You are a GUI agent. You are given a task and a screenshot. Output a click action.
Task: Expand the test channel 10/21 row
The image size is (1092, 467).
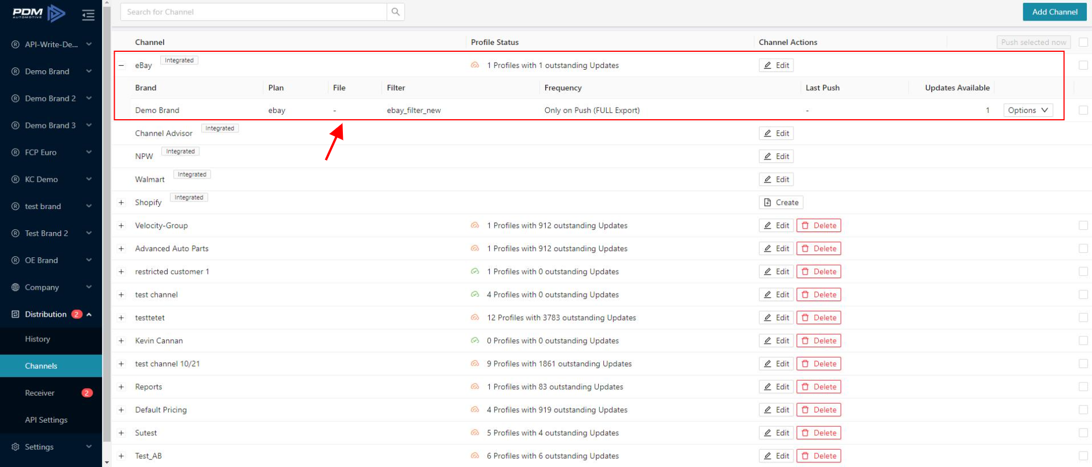point(121,363)
